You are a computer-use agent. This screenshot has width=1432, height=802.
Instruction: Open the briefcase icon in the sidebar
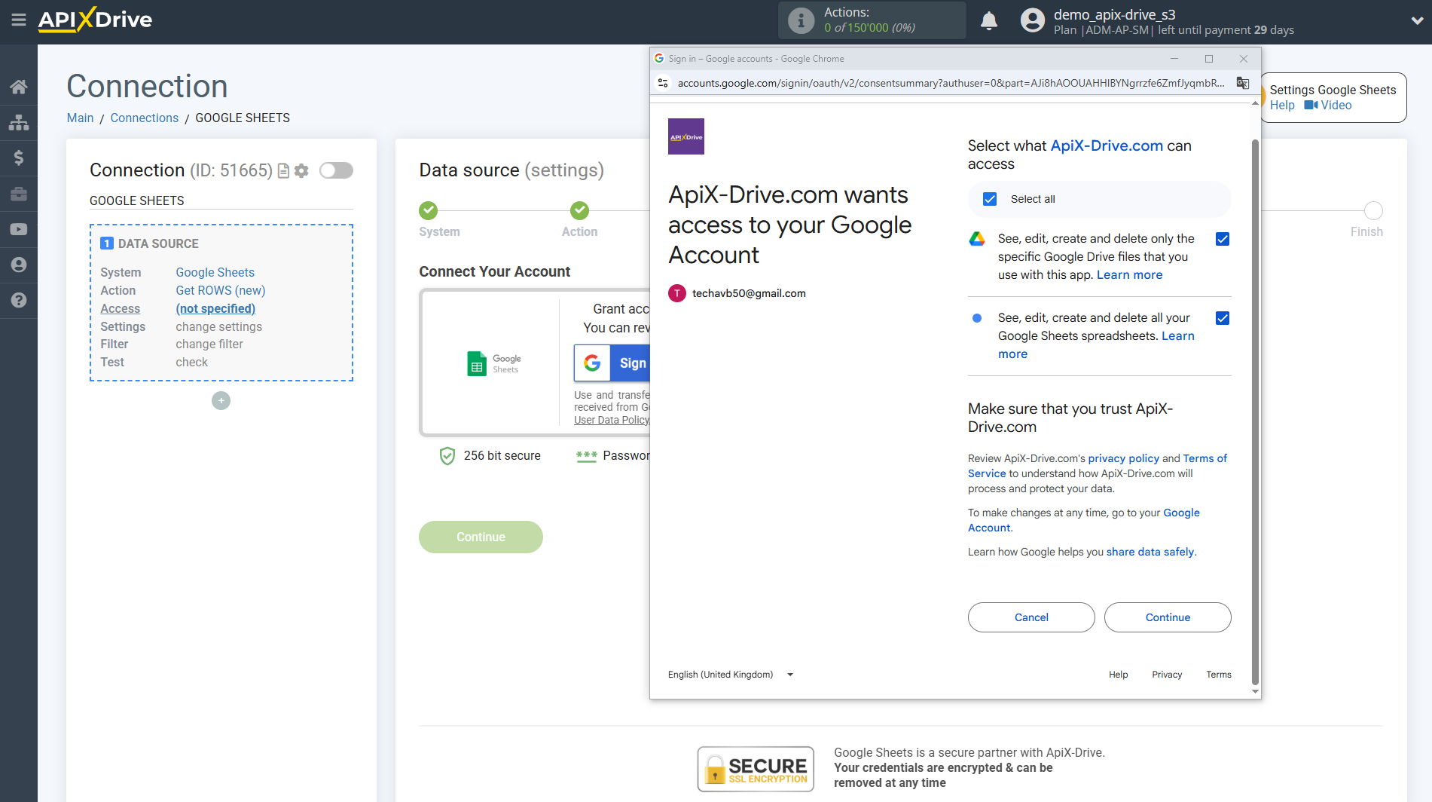[19, 194]
